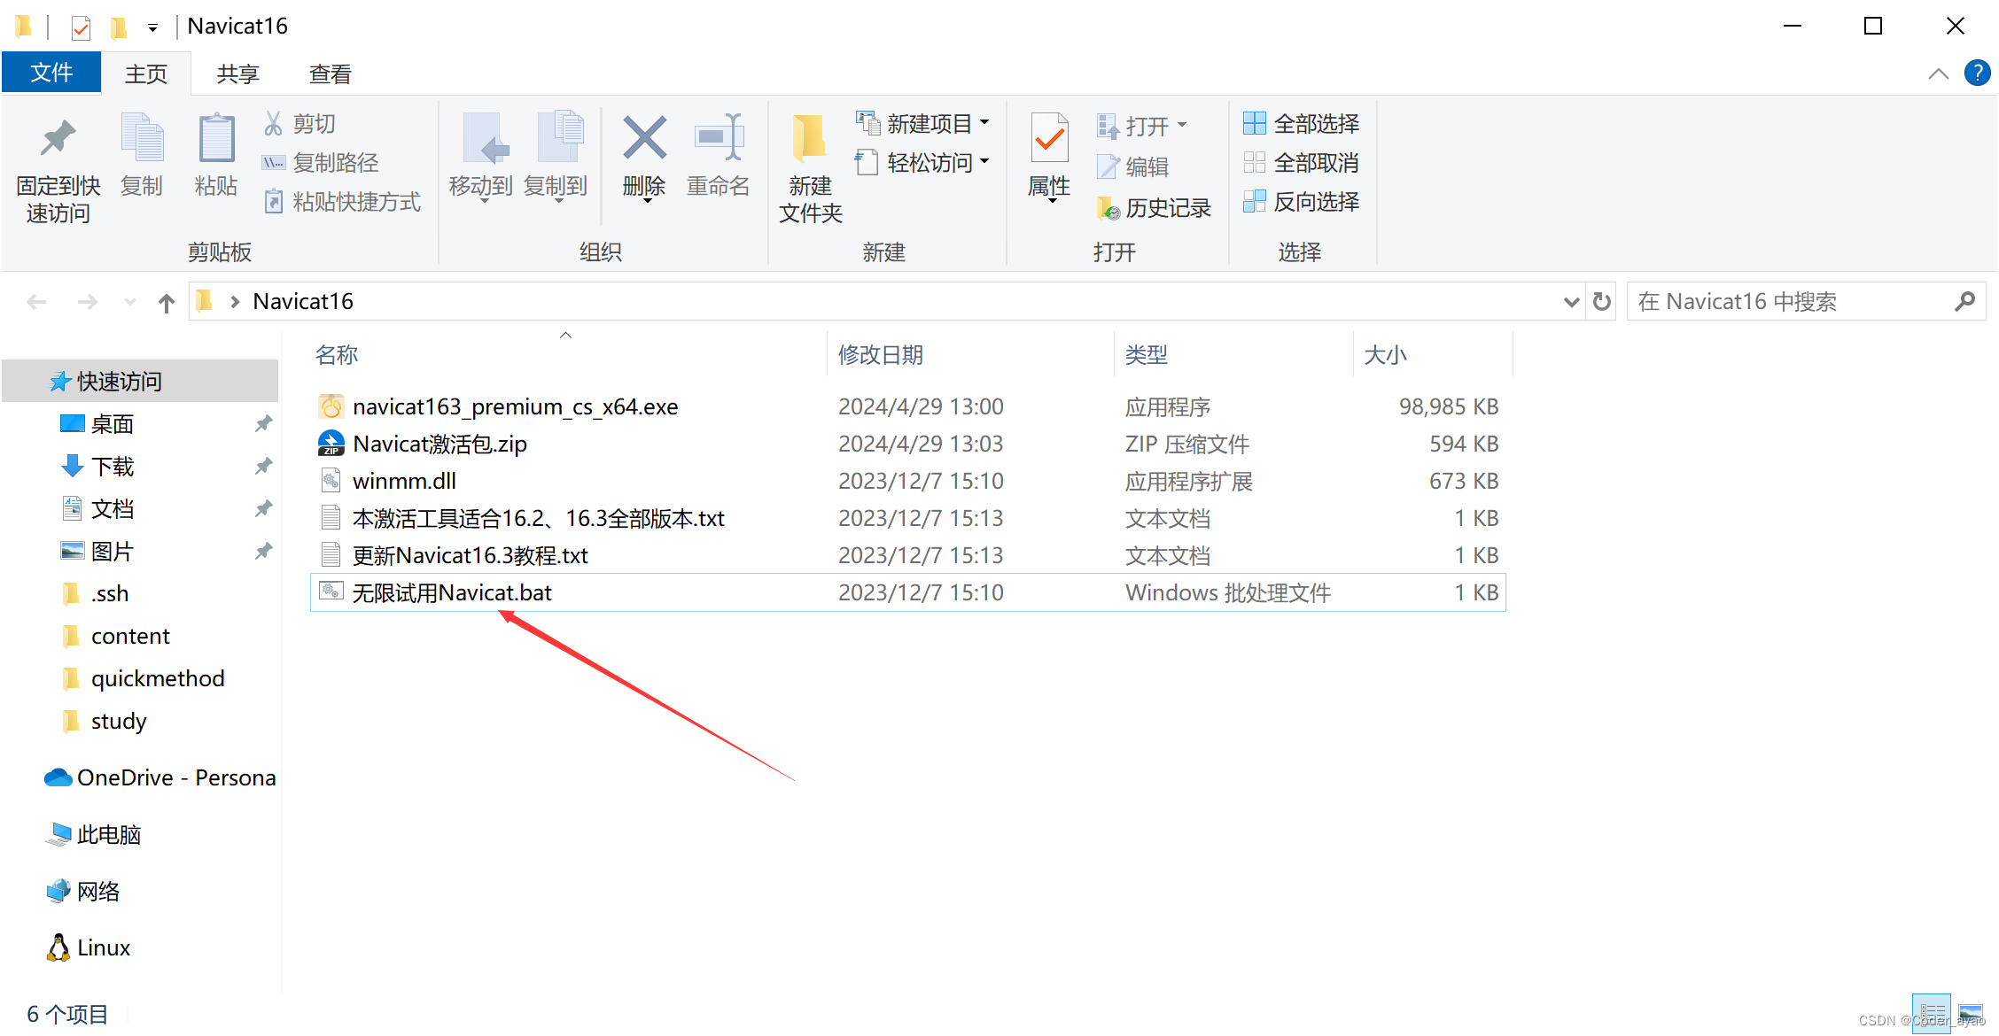Image resolution: width=1999 pixels, height=1036 pixels.
Task: Select the 无限试用Navicat.bat file
Action: (x=908, y=592)
